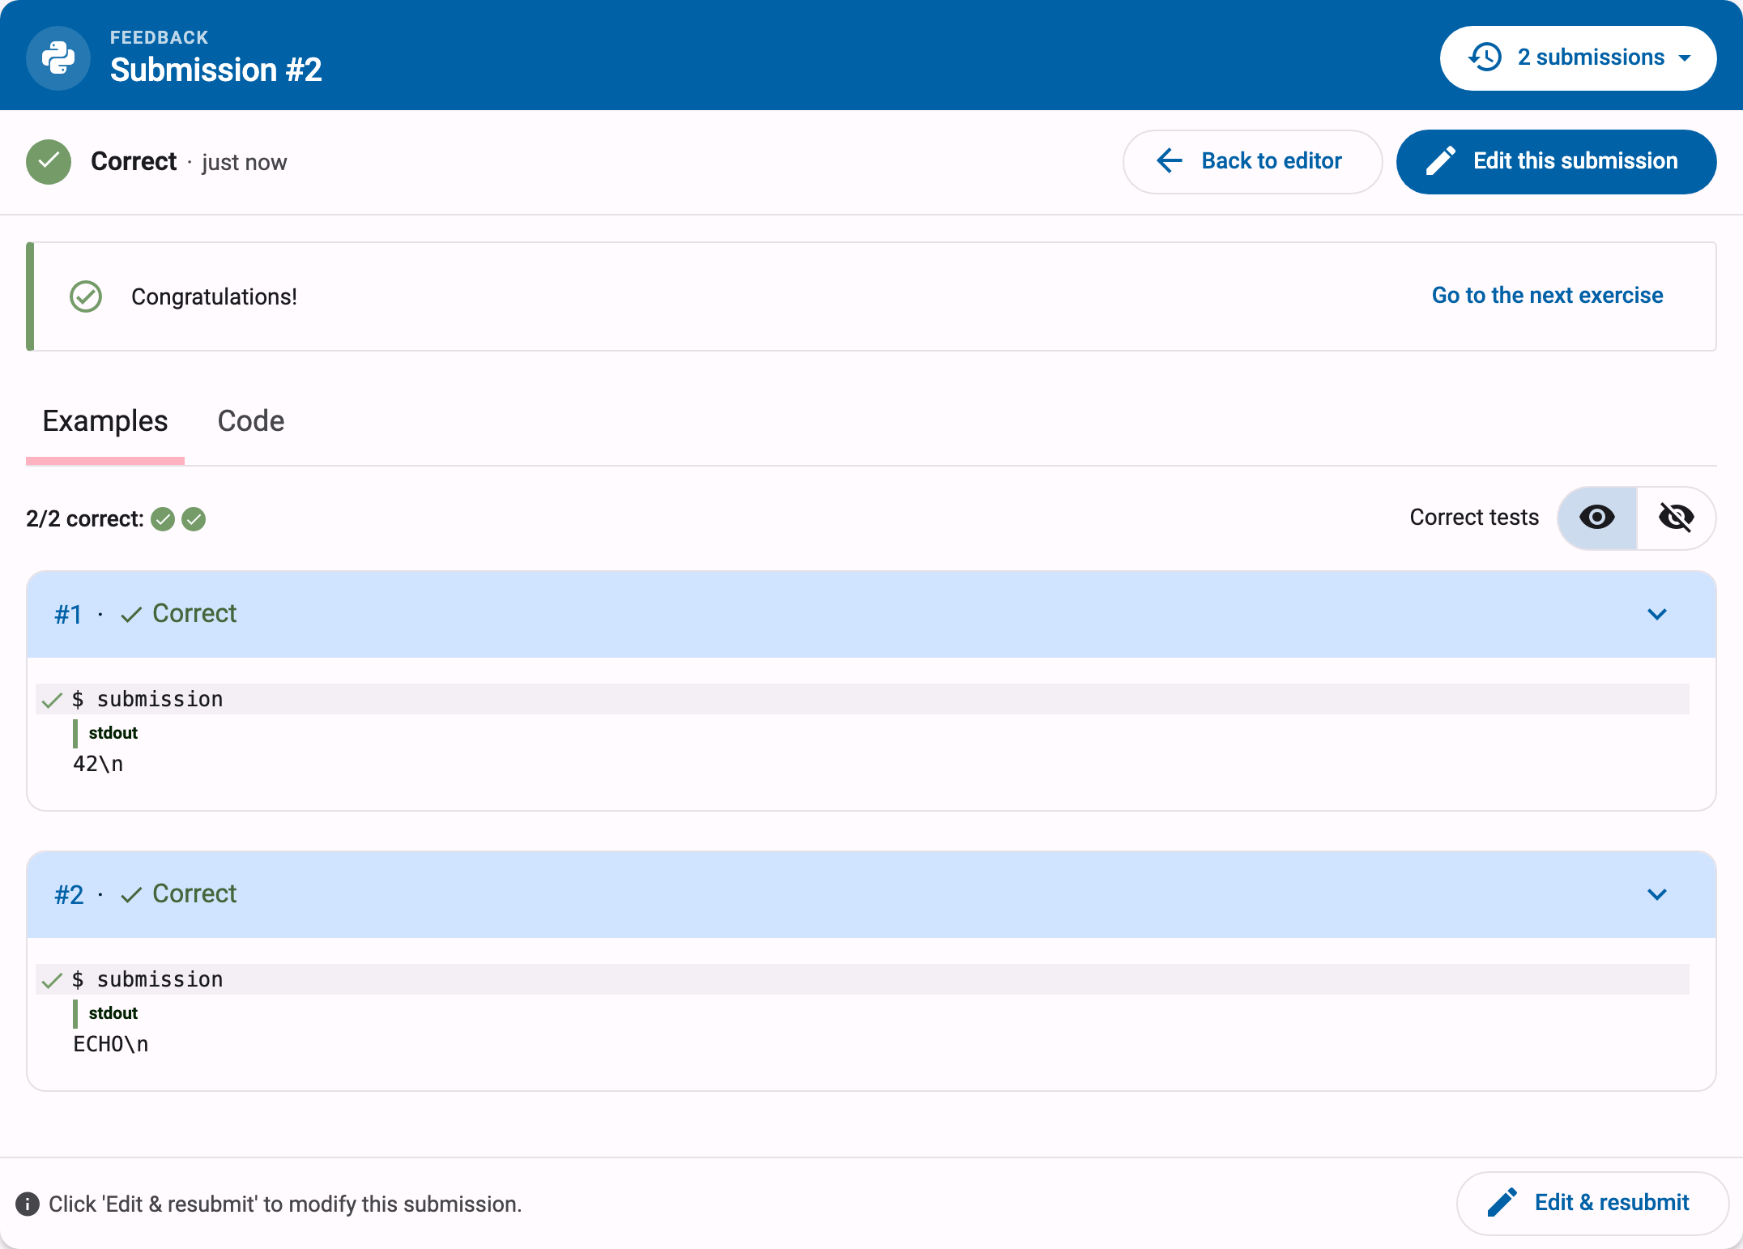
Task: Click the green Correct status check icon
Action: click(49, 161)
